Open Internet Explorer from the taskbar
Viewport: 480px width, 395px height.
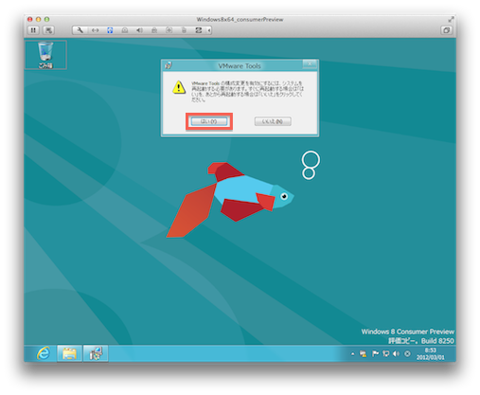click(44, 353)
